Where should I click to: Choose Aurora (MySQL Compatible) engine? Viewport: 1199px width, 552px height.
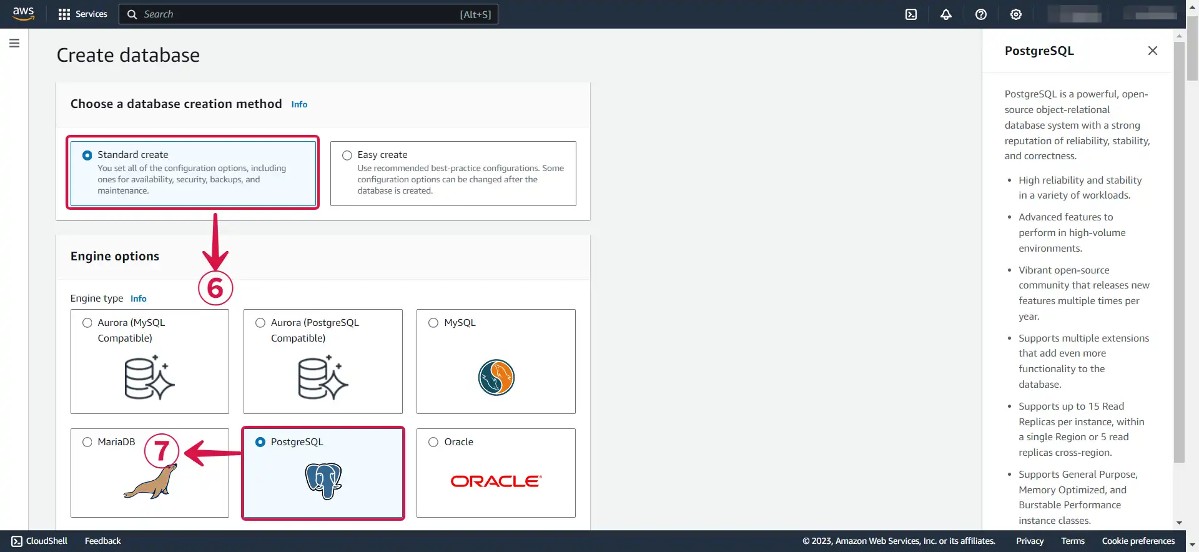[87, 323]
